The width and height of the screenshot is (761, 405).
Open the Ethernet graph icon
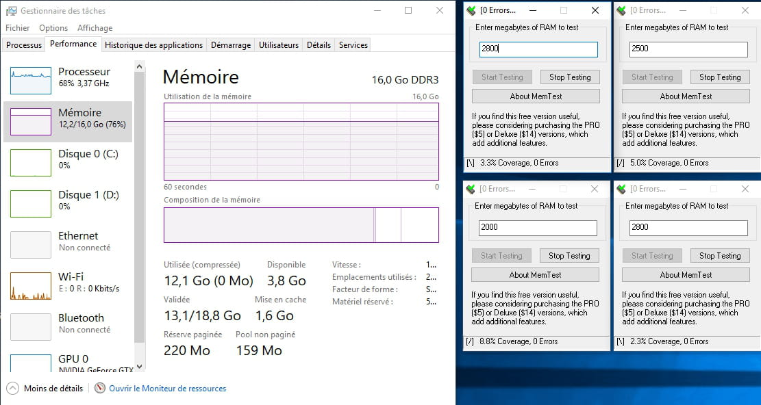click(31, 245)
